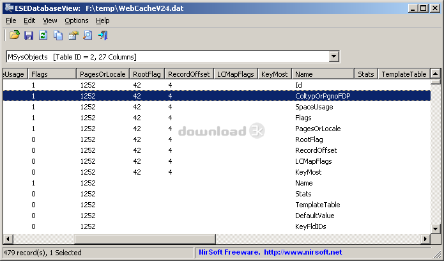Click the RecordOffset column header

(x=188, y=74)
